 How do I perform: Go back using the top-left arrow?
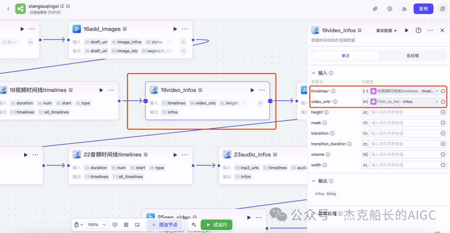(x=8, y=9)
